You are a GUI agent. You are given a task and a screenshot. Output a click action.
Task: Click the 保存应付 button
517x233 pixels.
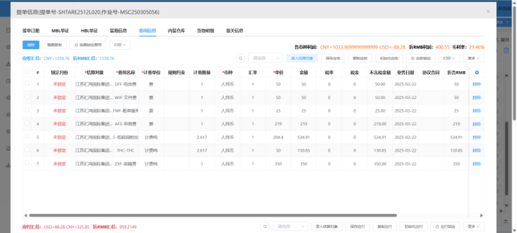tap(357, 227)
